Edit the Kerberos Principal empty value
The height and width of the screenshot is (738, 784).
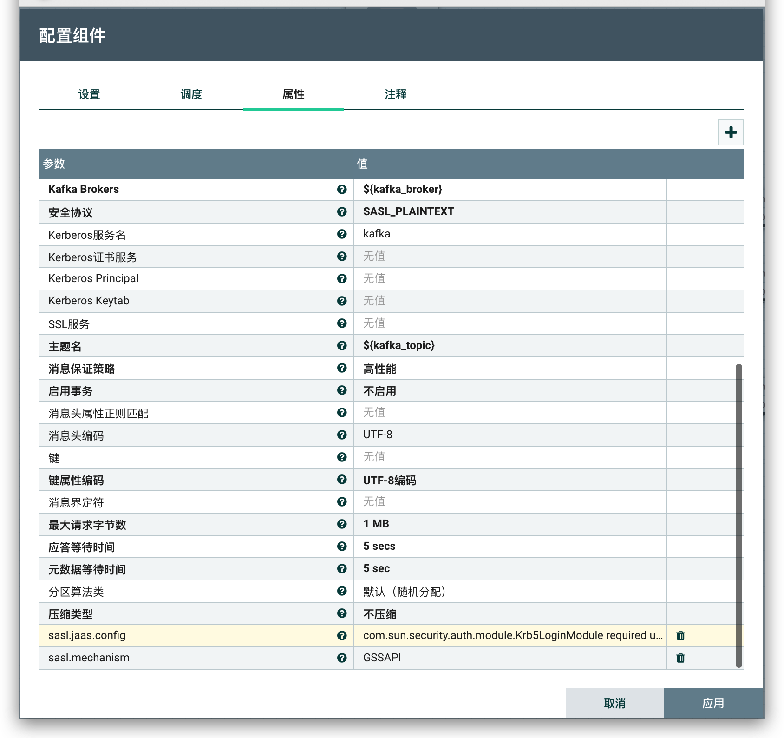(509, 278)
